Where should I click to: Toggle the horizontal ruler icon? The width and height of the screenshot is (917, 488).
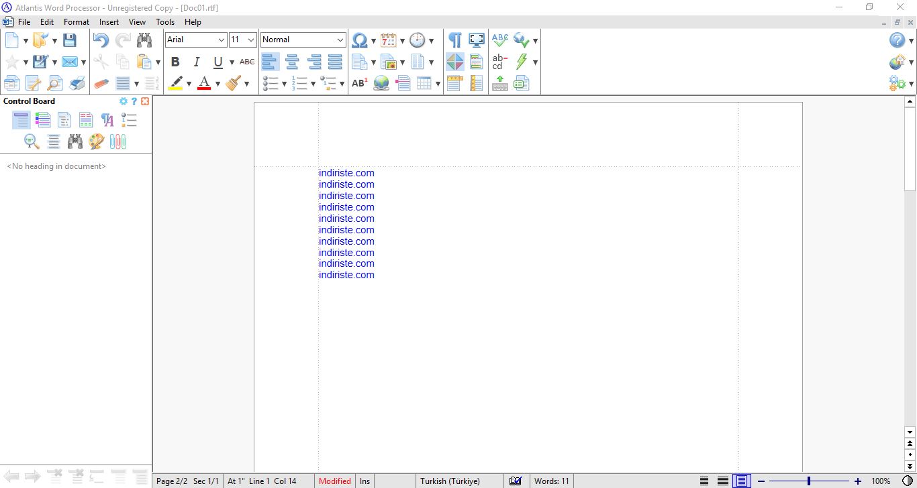454,83
